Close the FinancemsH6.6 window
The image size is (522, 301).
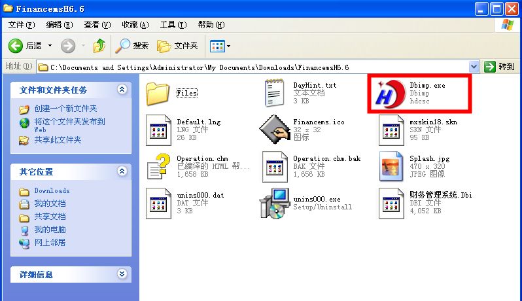point(512,9)
